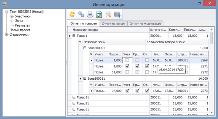
Task: Click the Z00001 barcode in row 2273
Action: pos(183,91)
